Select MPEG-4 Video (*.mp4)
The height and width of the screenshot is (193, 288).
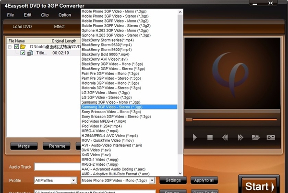click(129, 131)
